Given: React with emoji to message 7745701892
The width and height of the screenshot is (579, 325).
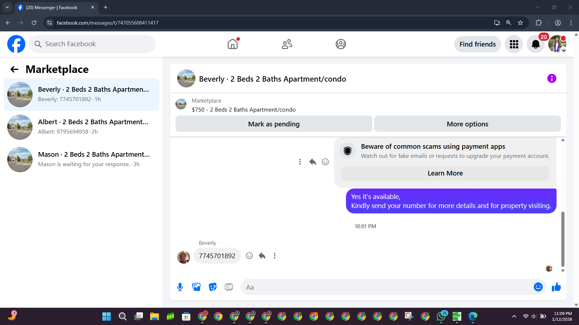Looking at the screenshot, I should click(x=249, y=256).
